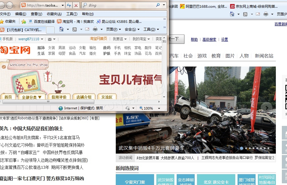
Task: Expand the recent pages arrow beside Forward
Action: 16,5
